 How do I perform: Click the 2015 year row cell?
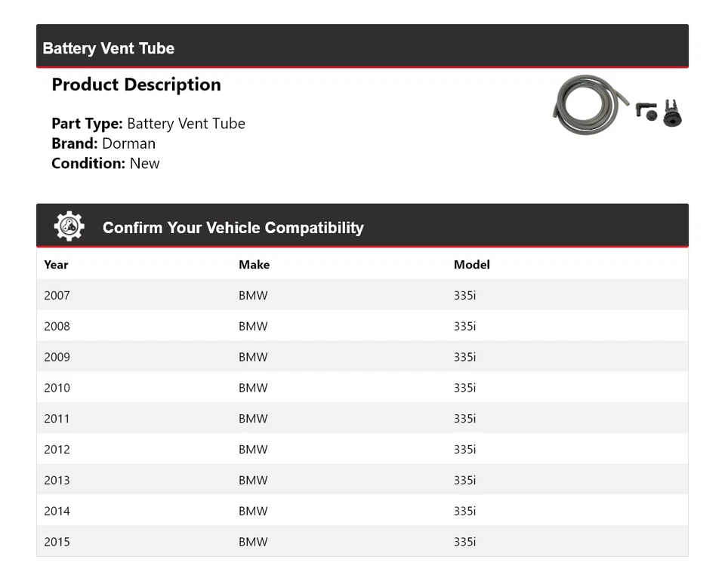[x=57, y=542]
